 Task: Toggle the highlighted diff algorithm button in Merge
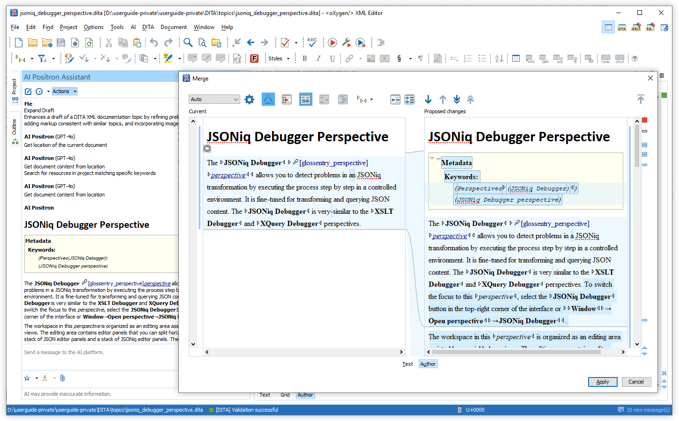point(268,99)
